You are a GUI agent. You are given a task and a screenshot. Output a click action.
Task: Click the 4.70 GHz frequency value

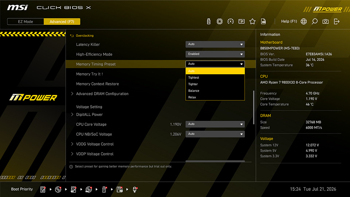click(312, 93)
